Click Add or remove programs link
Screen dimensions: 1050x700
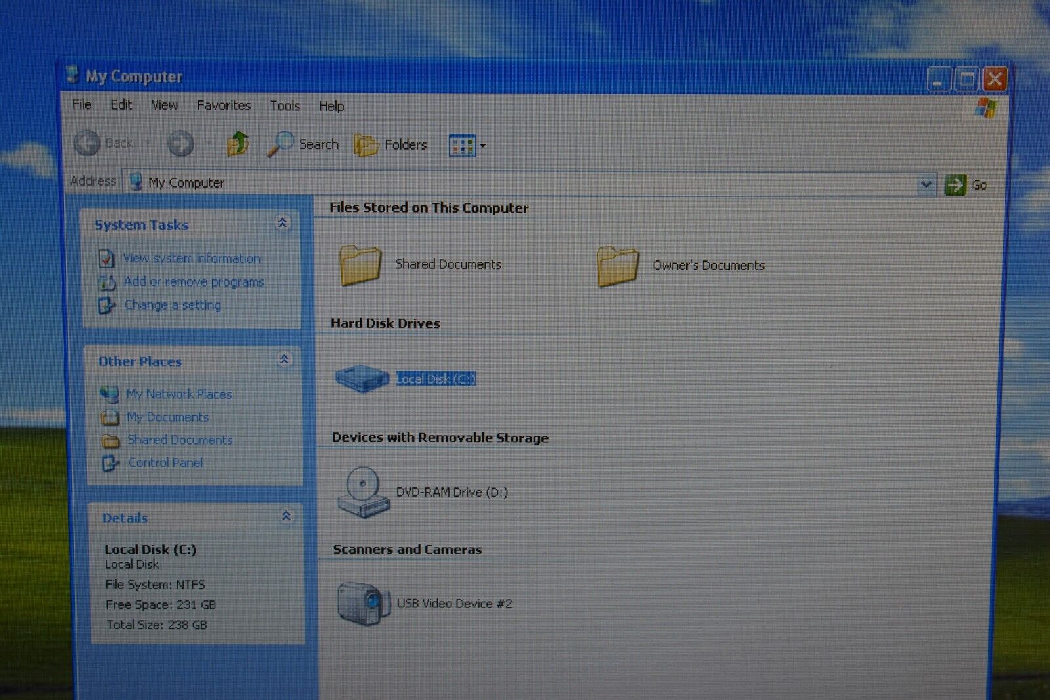click(194, 282)
